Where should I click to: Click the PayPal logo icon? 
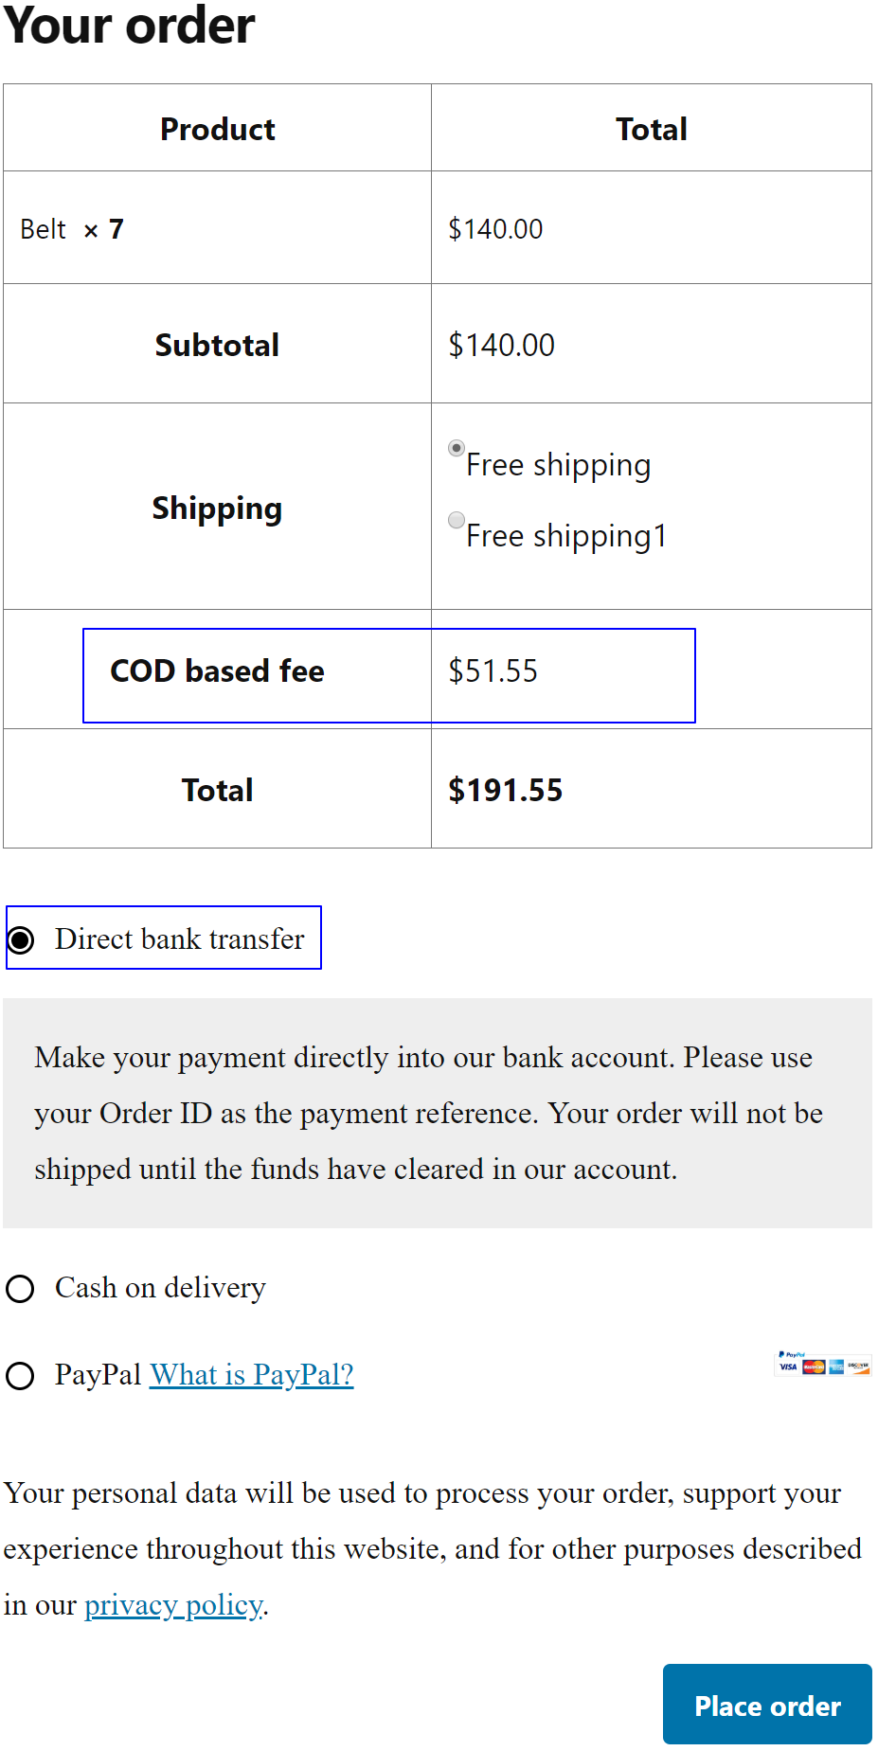pos(792,1354)
